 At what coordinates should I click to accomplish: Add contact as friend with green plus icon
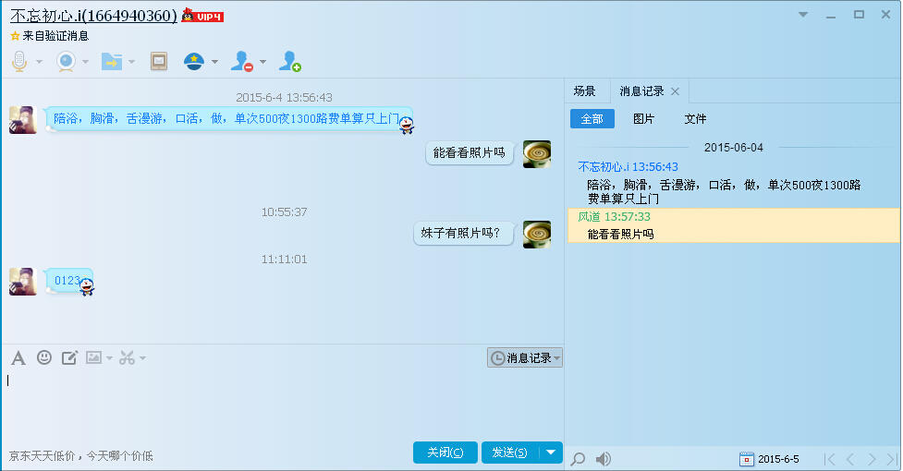[289, 61]
